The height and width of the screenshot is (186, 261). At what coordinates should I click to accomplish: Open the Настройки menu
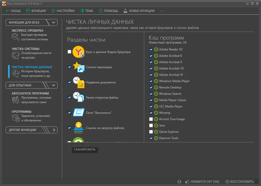[63, 11]
